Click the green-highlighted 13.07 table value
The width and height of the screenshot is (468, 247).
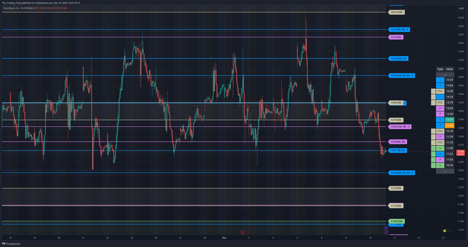(x=450, y=120)
